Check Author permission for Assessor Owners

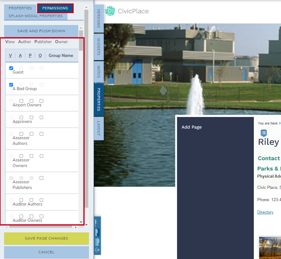(21, 156)
